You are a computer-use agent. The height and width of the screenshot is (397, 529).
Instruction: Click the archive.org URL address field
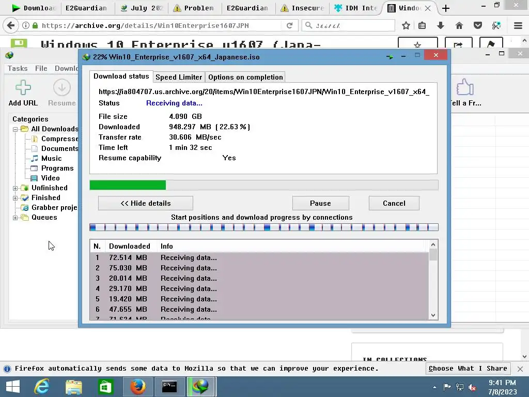point(160,26)
